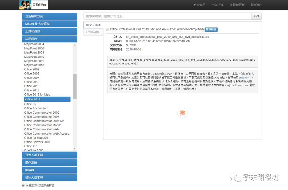Viewport: 288px width, 190px height.
Task: Select Office 95 in the list
Action: [30, 104]
